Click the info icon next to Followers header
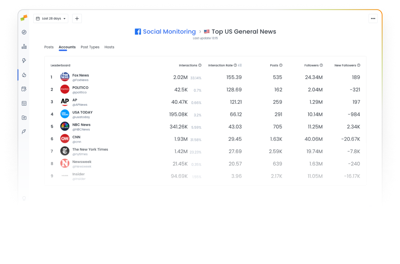 coord(321,65)
